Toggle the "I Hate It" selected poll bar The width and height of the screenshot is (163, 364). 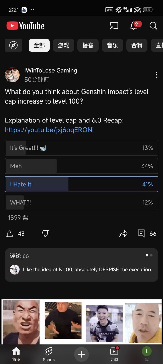(x=81, y=184)
